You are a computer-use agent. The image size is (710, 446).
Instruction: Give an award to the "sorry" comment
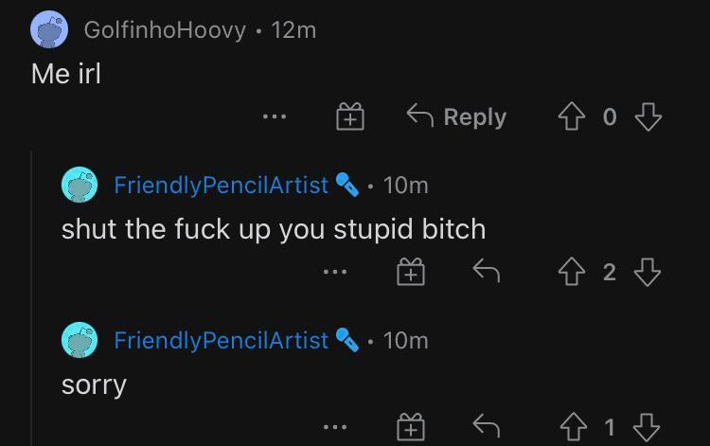coord(409,428)
